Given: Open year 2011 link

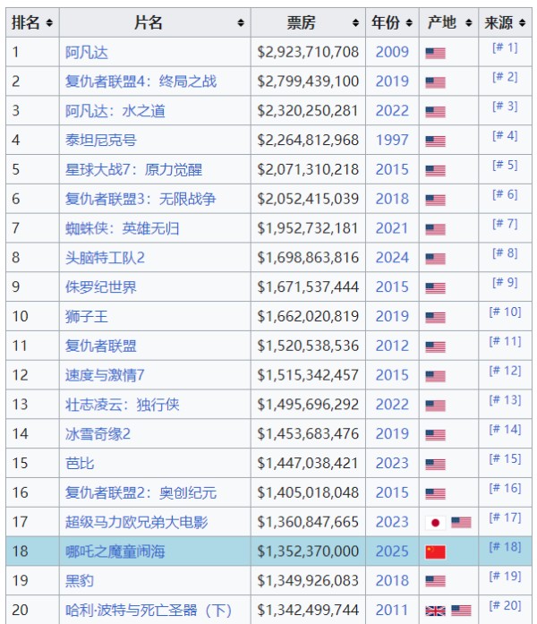Looking at the screenshot, I should (392, 610).
